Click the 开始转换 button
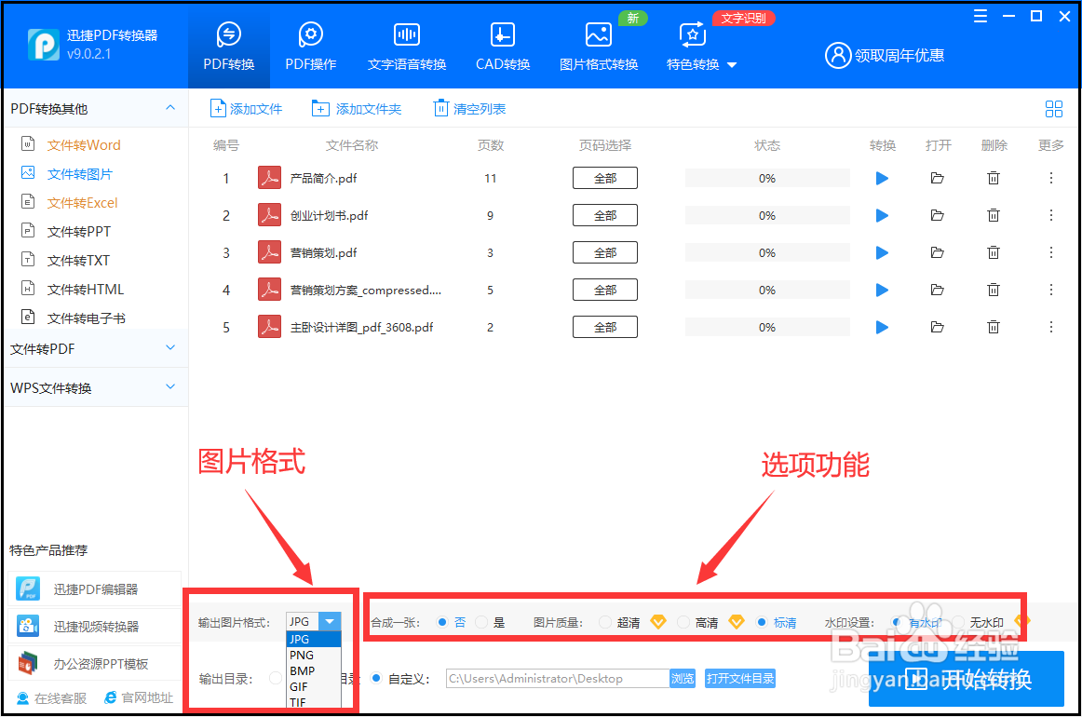Viewport: 1082px width, 717px height. coord(967,679)
